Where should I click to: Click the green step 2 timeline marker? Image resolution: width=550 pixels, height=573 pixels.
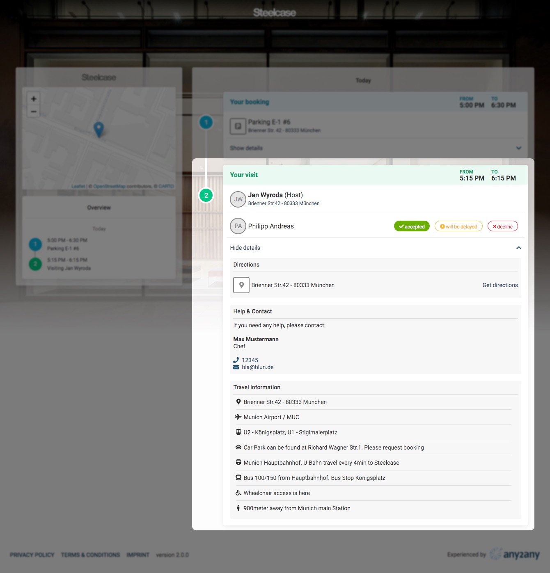(x=206, y=195)
